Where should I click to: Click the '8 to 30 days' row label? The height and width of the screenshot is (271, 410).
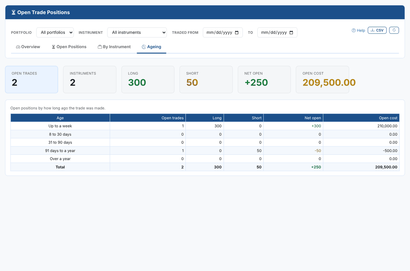(60, 134)
